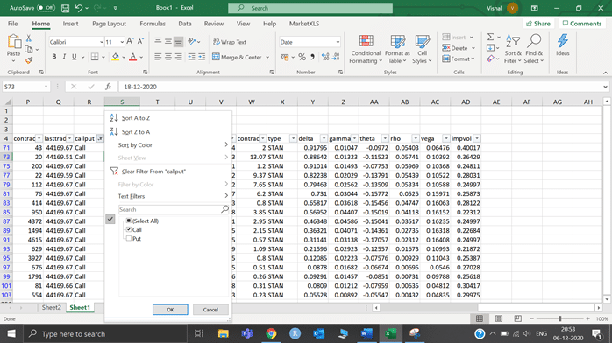Click the Save icon in title bar

pos(65,8)
